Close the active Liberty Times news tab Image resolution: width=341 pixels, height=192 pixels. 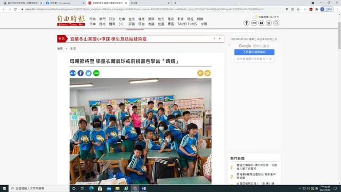[126, 3]
